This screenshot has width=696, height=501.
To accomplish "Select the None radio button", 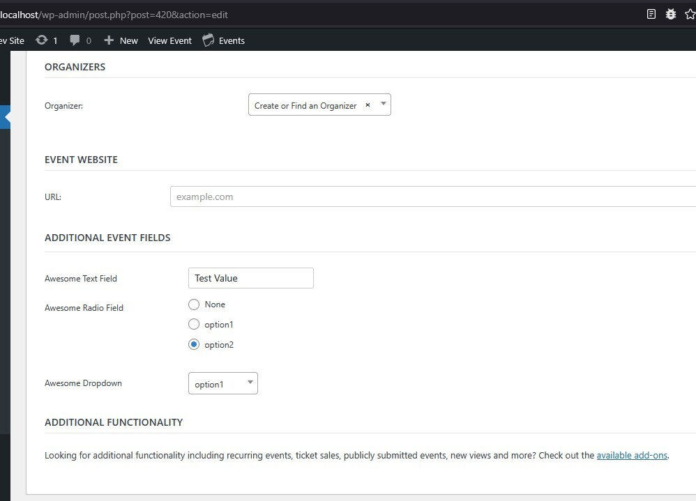I will coord(194,304).
